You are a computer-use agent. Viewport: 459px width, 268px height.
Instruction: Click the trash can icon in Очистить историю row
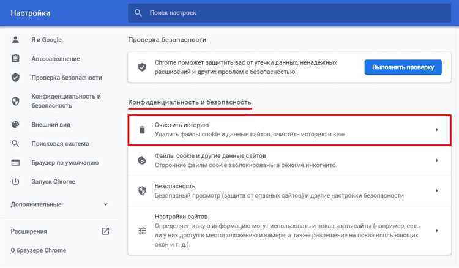(142, 130)
